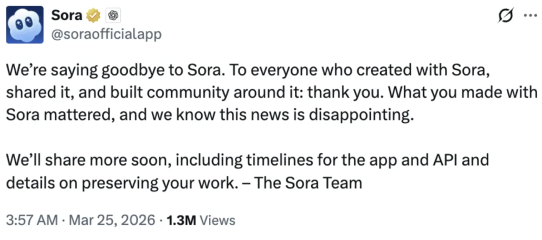
Task: Visit the @soraofficialapp handle link
Action: coord(106,34)
